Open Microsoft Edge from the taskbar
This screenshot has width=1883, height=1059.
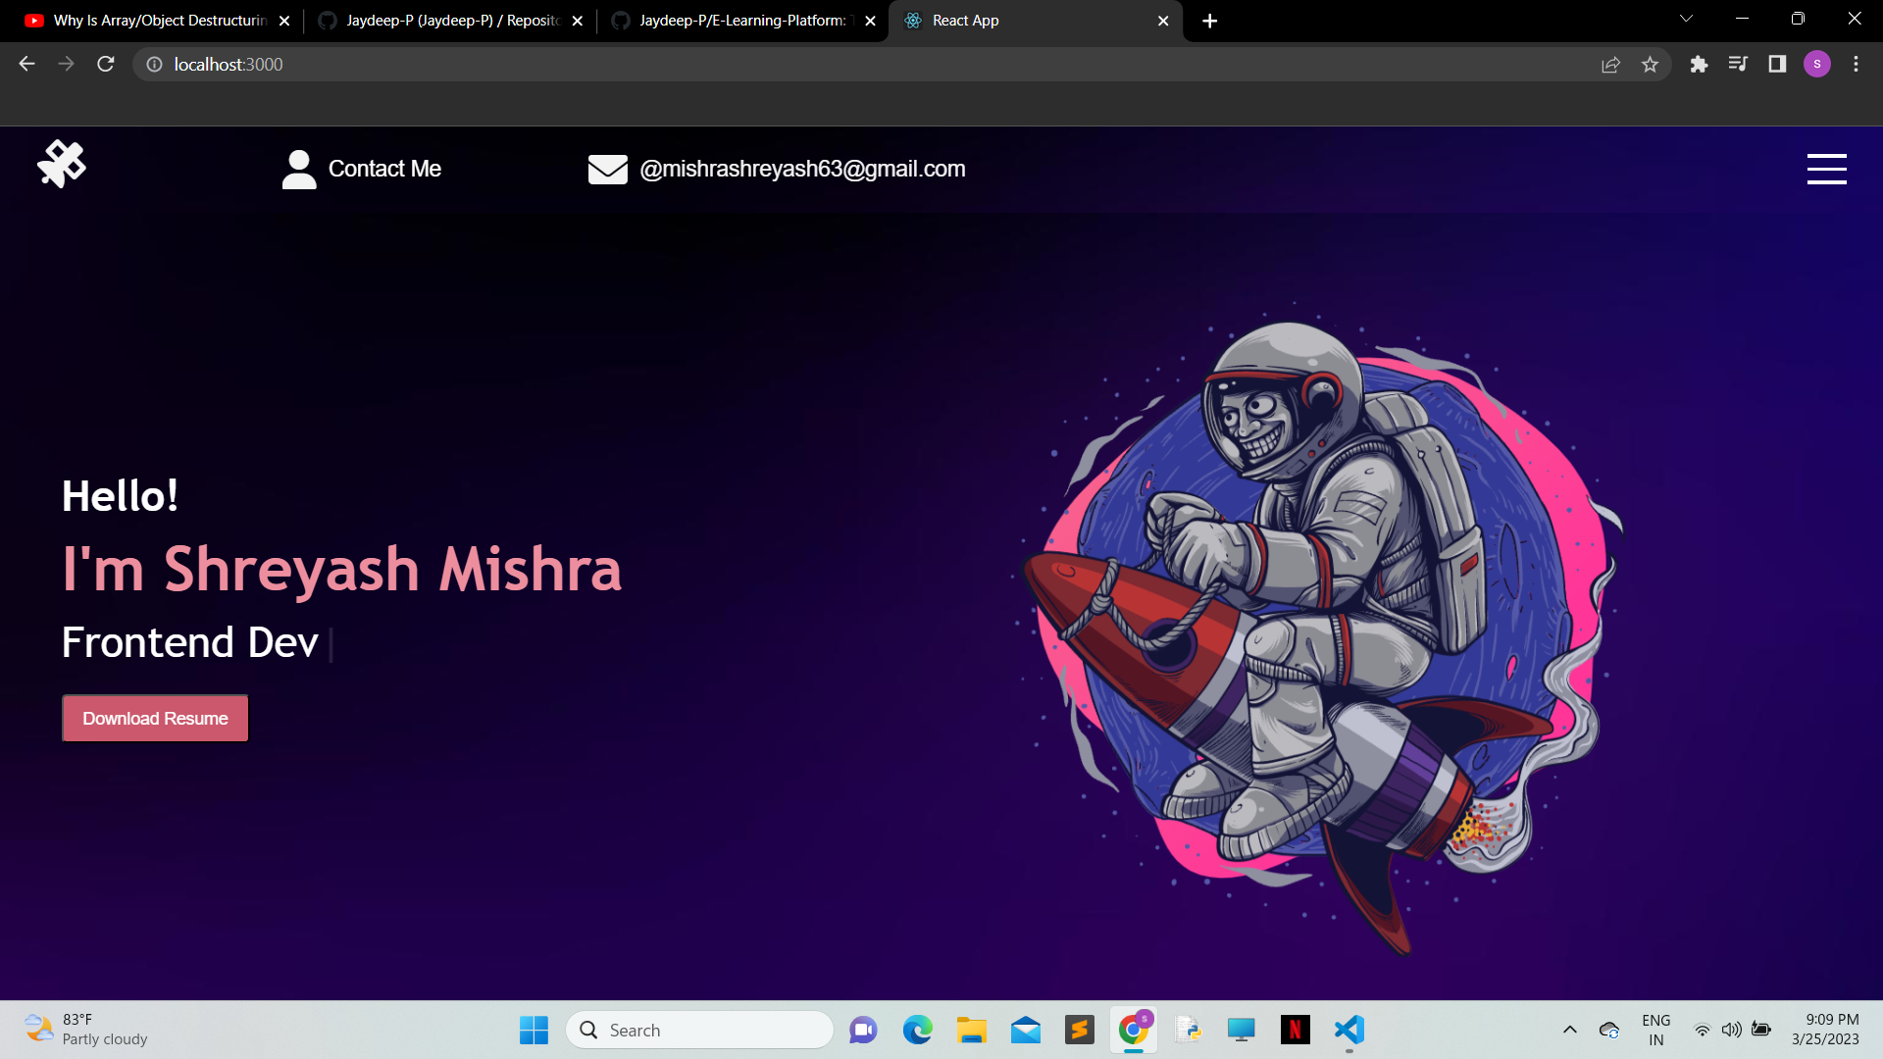(x=917, y=1030)
